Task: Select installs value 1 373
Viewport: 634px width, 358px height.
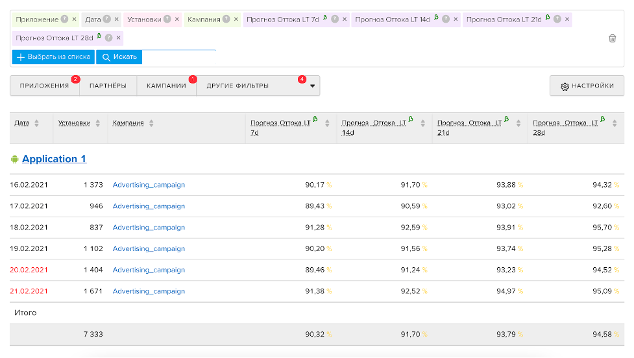Action: point(93,185)
